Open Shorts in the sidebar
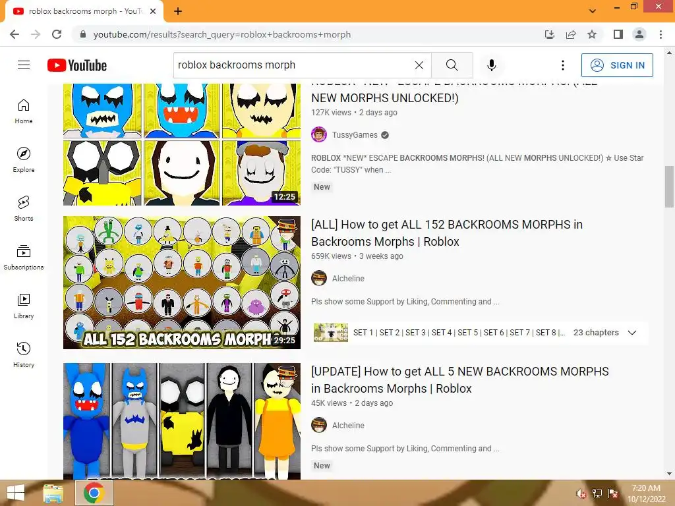675x506 pixels. click(24, 209)
